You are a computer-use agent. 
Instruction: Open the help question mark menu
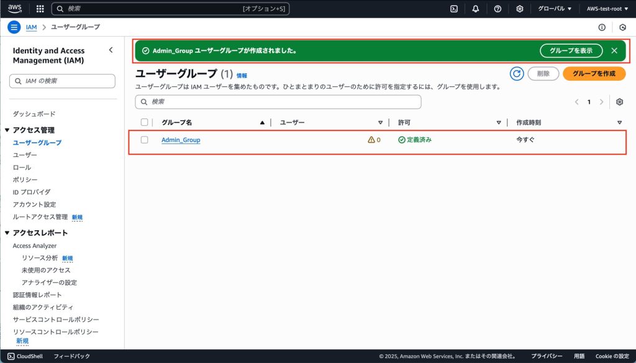tap(497, 9)
